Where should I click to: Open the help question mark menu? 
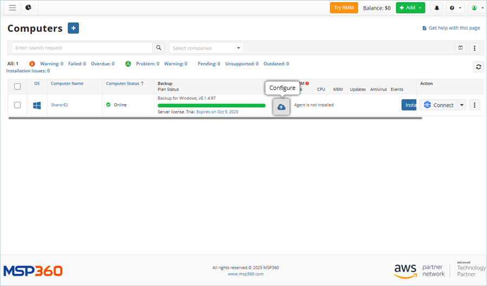(x=455, y=8)
